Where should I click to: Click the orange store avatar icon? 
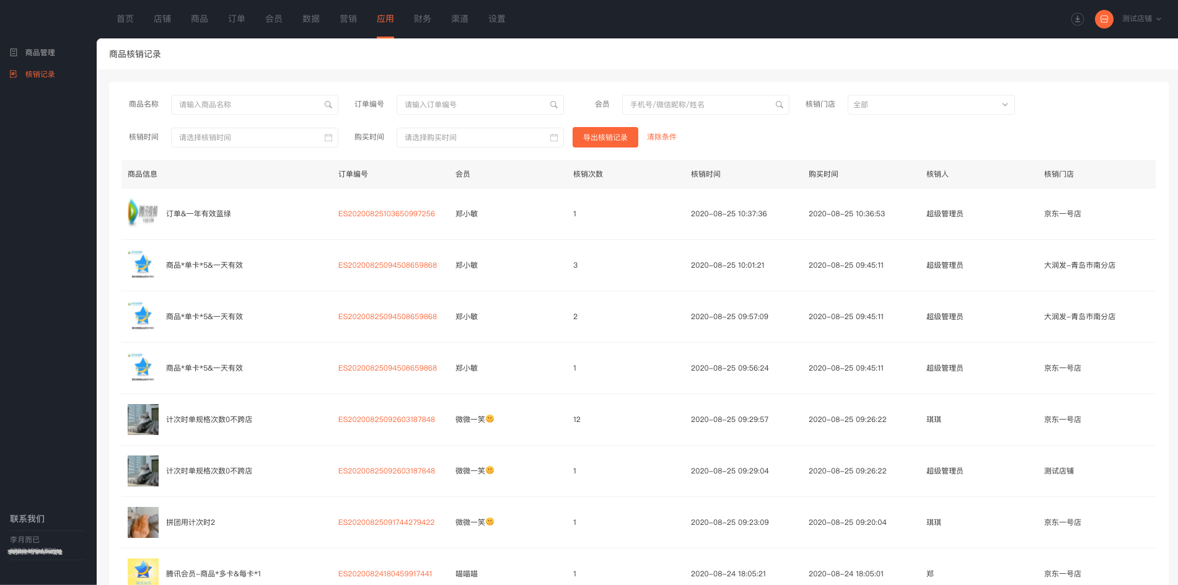[x=1104, y=19]
